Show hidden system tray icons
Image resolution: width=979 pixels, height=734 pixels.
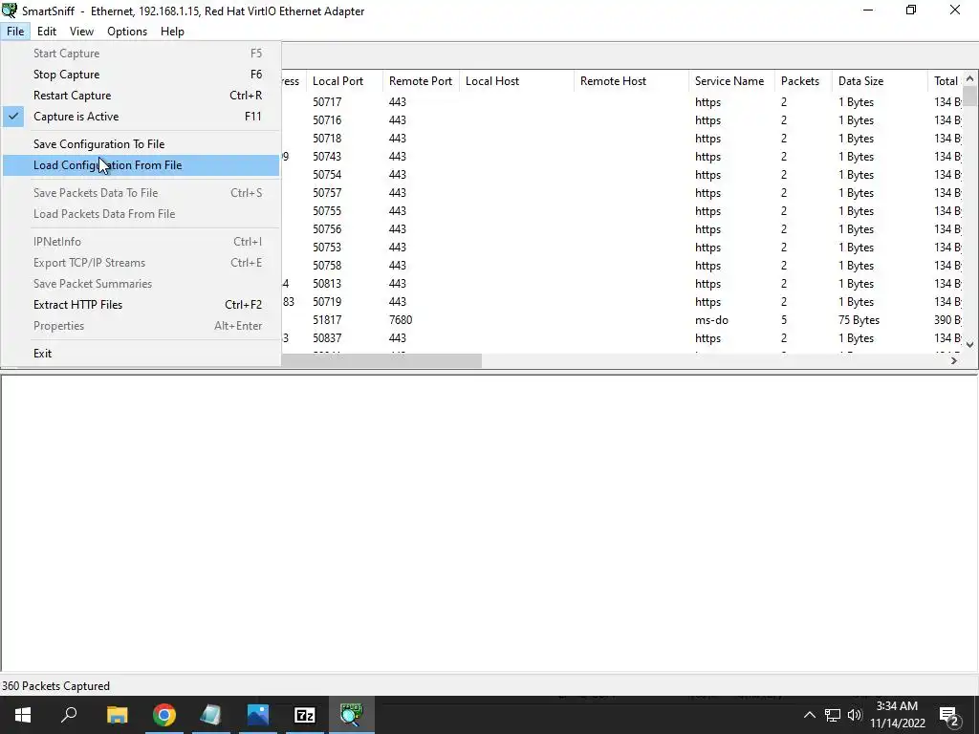[809, 715]
